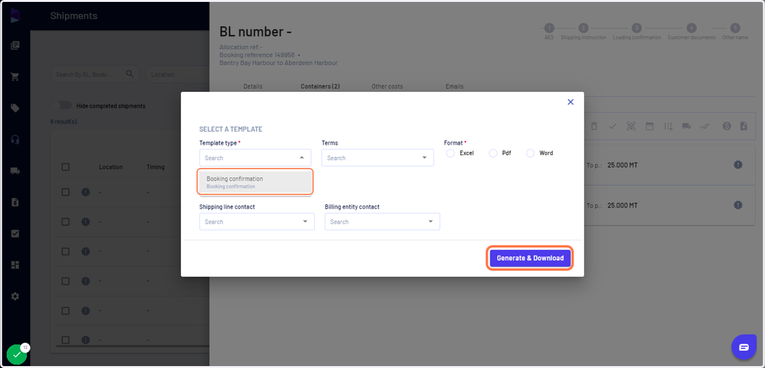The image size is (765, 368).
Task: Check the first shipment row checkbox
Action: pyautogui.click(x=65, y=192)
